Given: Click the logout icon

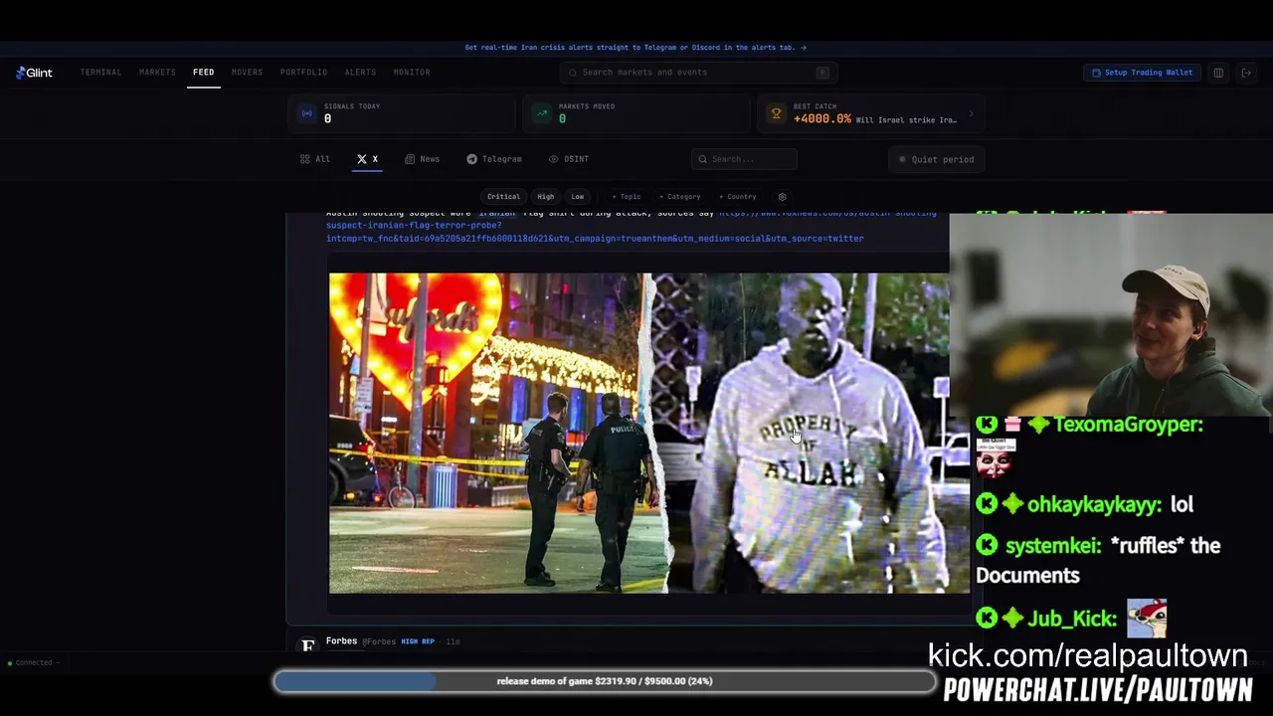Looking at the screenshot, I should tap(1245, 73).
